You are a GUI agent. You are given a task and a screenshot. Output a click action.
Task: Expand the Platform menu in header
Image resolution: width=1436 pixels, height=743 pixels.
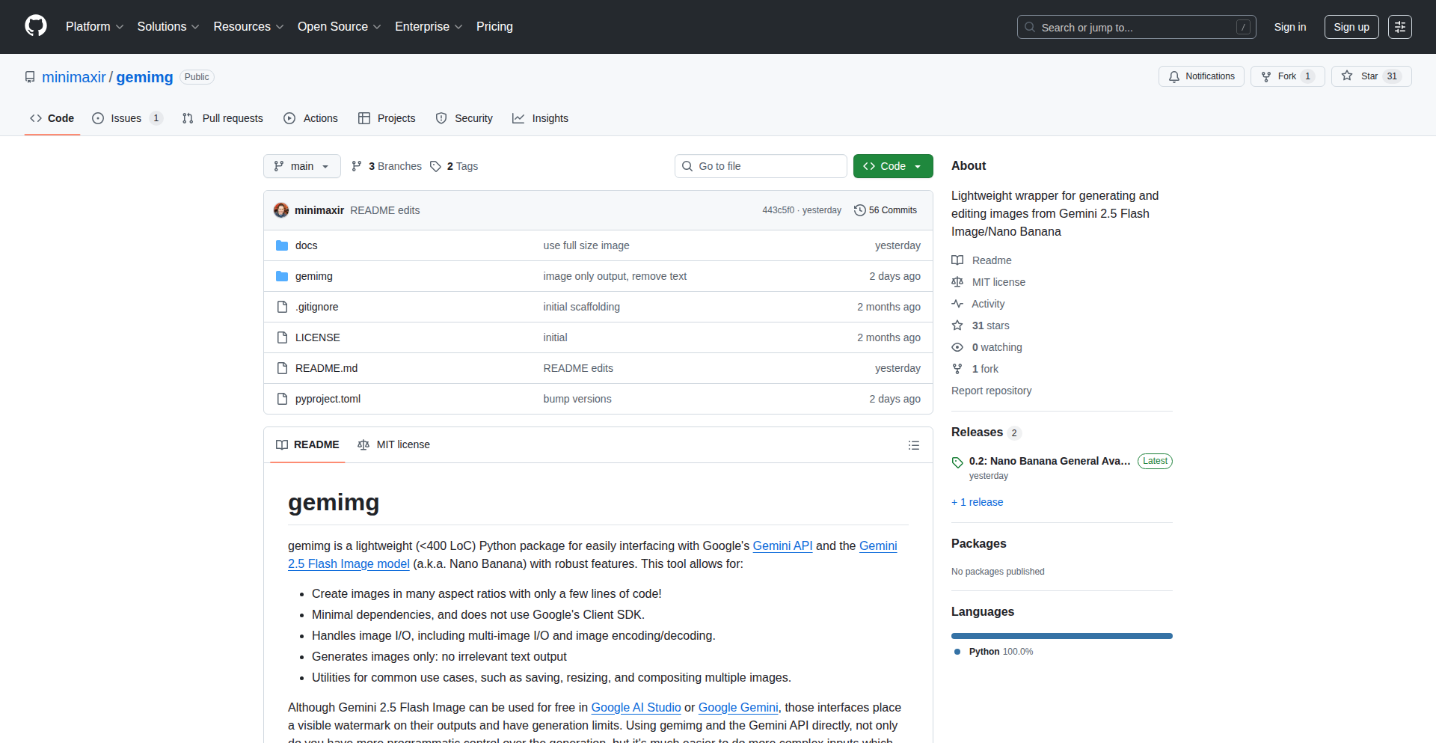pyautogui.click(x=94, y=27)
